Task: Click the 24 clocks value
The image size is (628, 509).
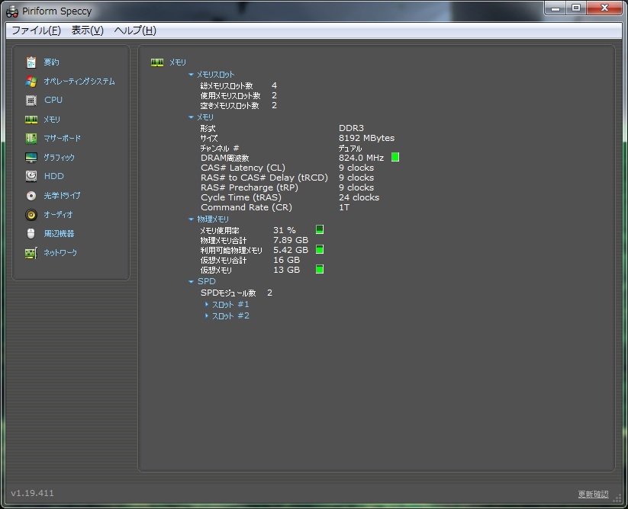Action: pos(359,197)
